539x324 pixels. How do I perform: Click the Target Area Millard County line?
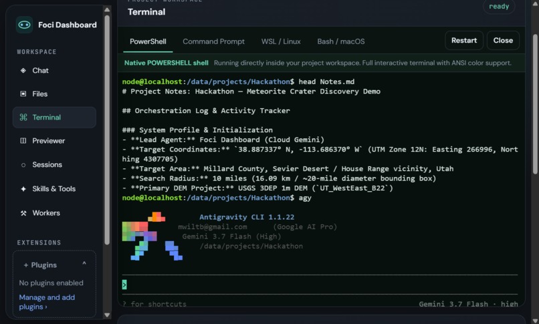288,168
